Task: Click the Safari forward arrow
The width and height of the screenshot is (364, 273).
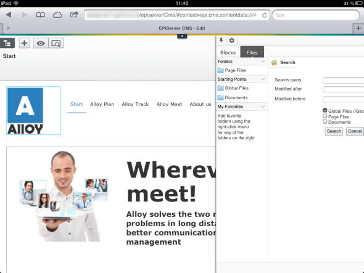Action: coord(24,15)
